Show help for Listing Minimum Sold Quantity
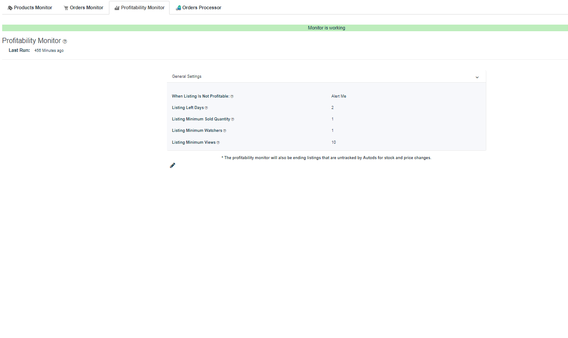Image resolution: width=568 pixels, height=338 pixels. coord(233,119)
